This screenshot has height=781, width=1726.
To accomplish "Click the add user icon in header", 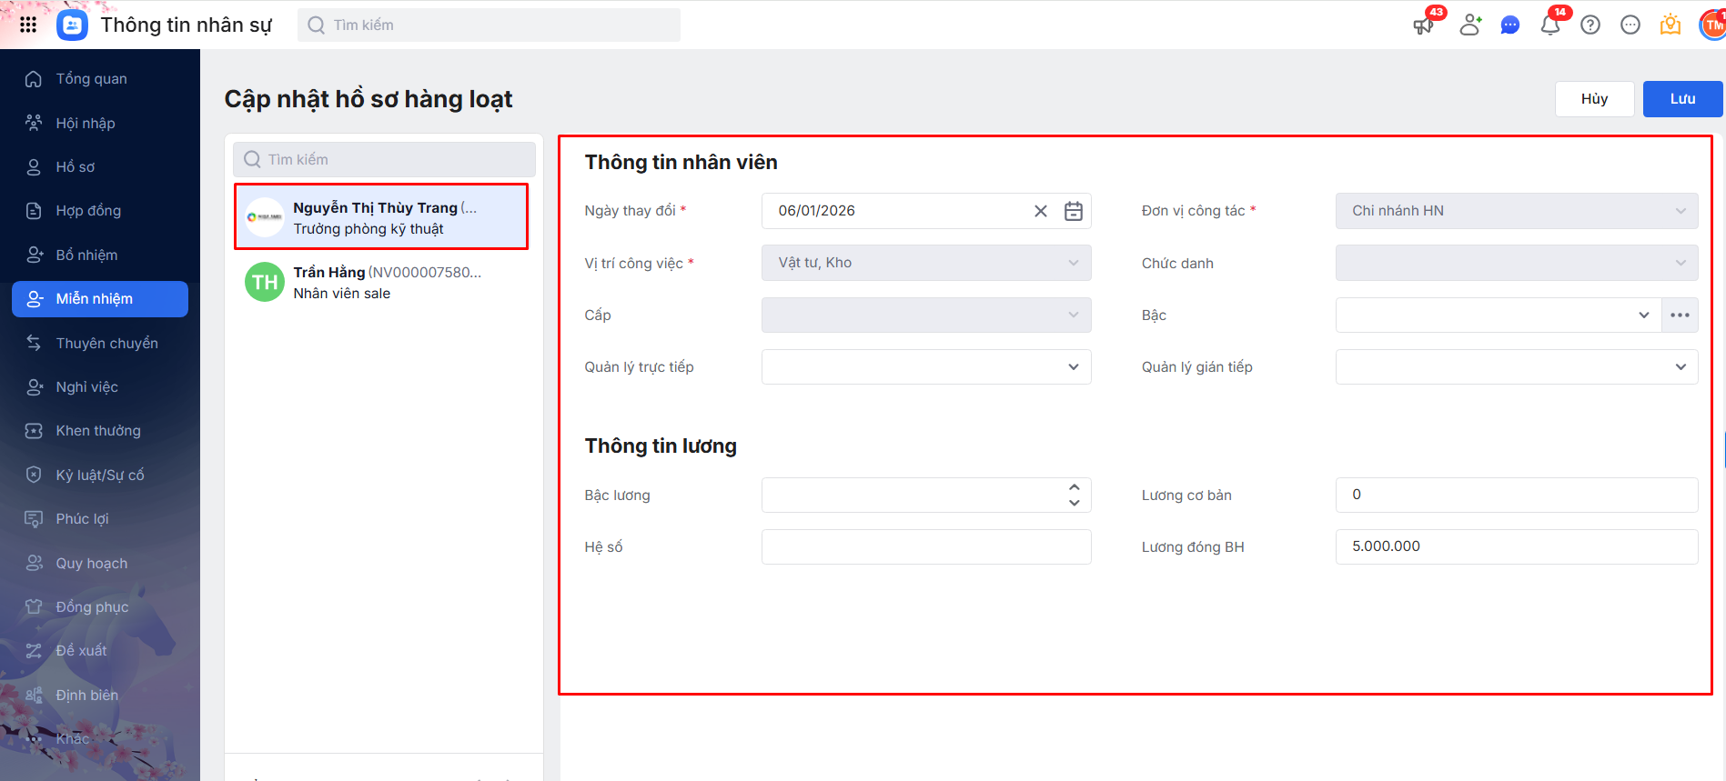I will tap(1470, 25).
